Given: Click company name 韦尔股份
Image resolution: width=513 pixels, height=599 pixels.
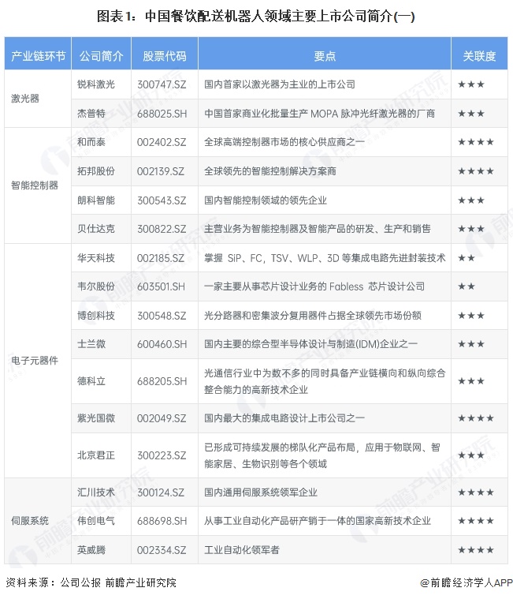Looking at the screenshot, I should click(x=96, y=286).
